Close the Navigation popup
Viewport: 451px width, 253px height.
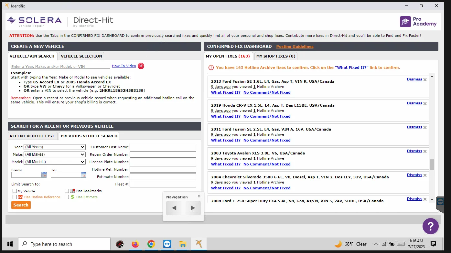pyautogui.click(x=199, y=196)
